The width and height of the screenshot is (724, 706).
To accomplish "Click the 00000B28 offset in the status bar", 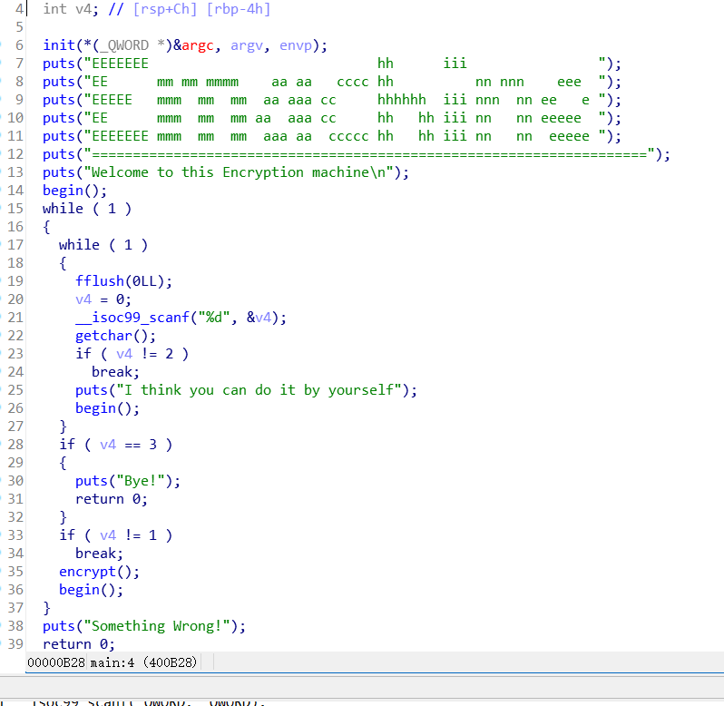I will [56, 662].
